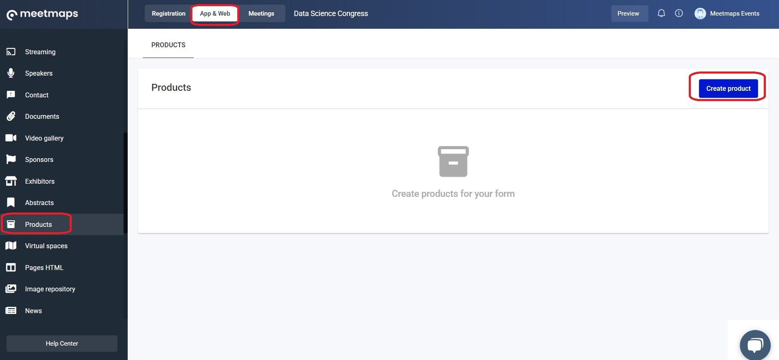
Task: Open the Help Center
Action: pos(62,344)
